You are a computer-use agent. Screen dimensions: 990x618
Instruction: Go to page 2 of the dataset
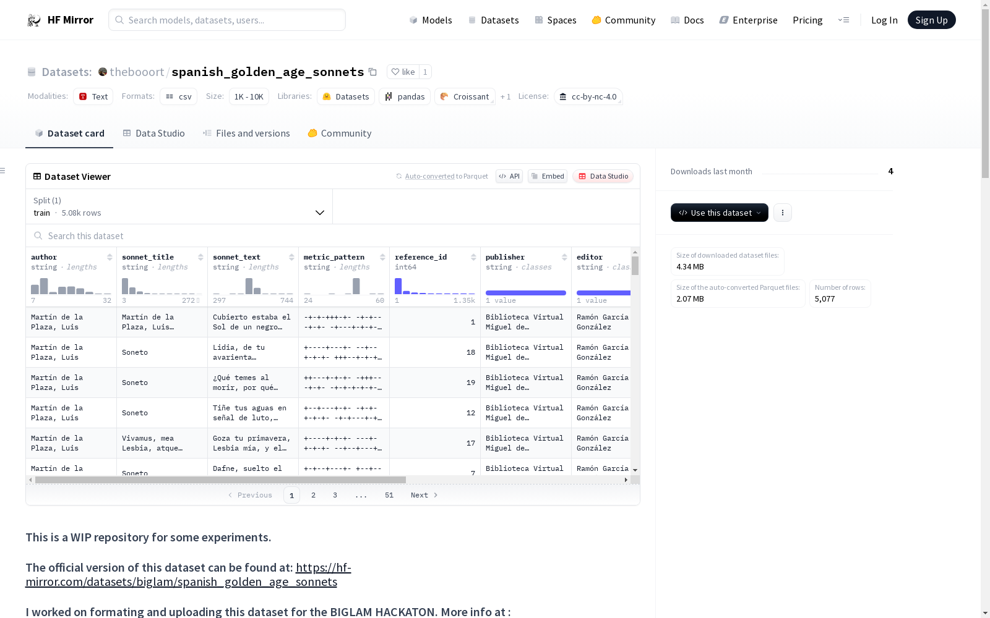314,495
